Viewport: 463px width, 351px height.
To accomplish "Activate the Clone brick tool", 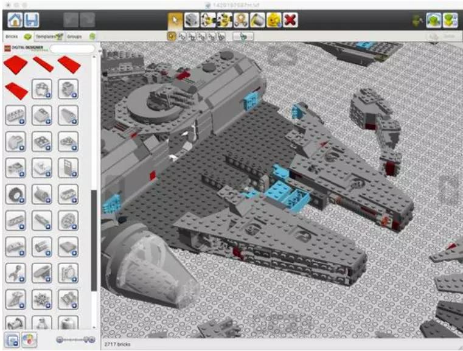I will [x=192, y=20].
